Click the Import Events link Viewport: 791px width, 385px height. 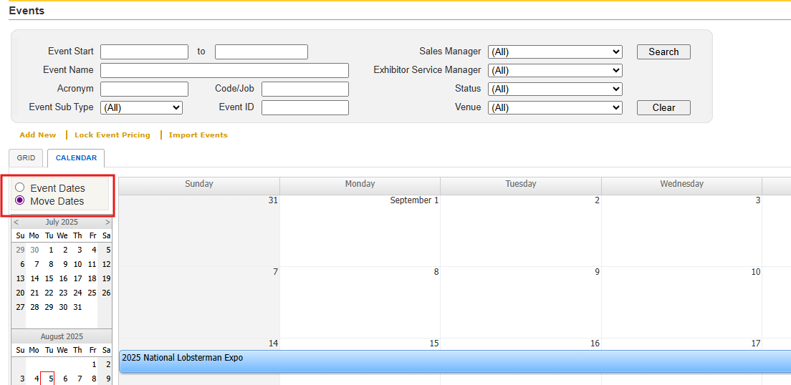point(198,135)
